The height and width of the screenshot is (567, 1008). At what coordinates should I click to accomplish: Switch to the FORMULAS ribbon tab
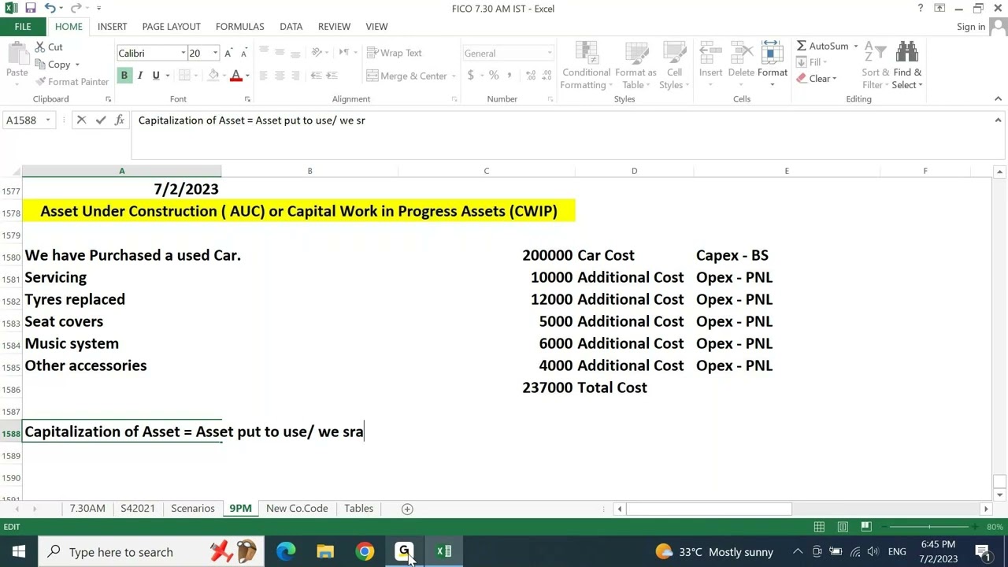240,26
